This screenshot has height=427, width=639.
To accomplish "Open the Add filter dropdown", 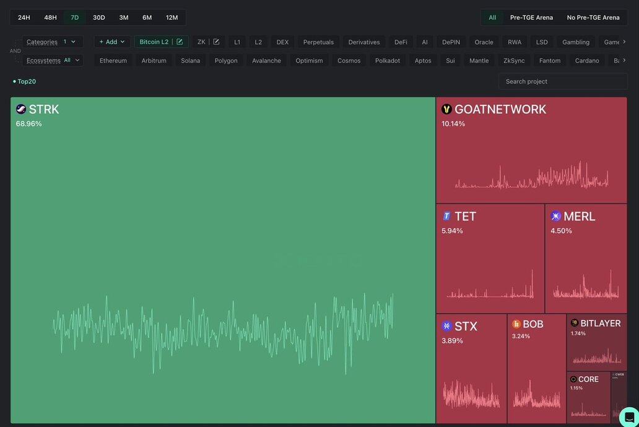I will [112, 42].
